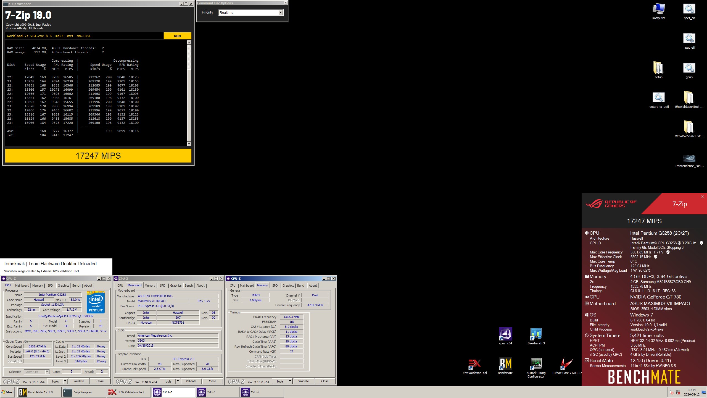The height and width of the screenshot is (398, 707).
Task: Launch cpuz_x64 desktop shortcut
Action: [x=505, y=336]
